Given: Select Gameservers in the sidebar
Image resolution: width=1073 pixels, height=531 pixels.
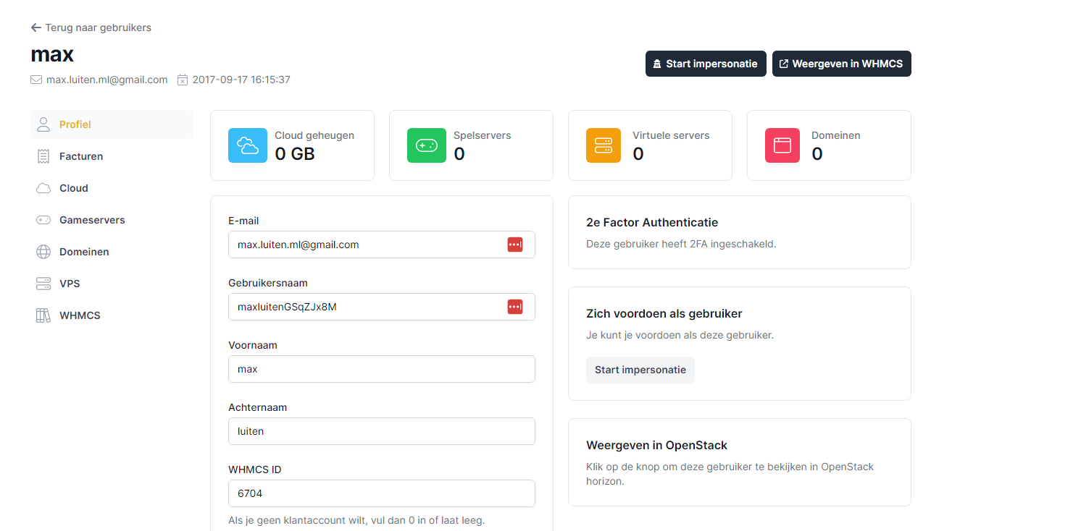Looking at the screenshot, I should pyautogui.click(x=91, y=220).
